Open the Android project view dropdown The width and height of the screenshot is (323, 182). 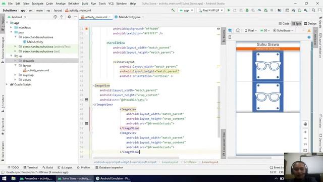[17, 17]
